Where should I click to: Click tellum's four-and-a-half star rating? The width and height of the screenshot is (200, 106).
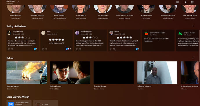pos(124,38)
